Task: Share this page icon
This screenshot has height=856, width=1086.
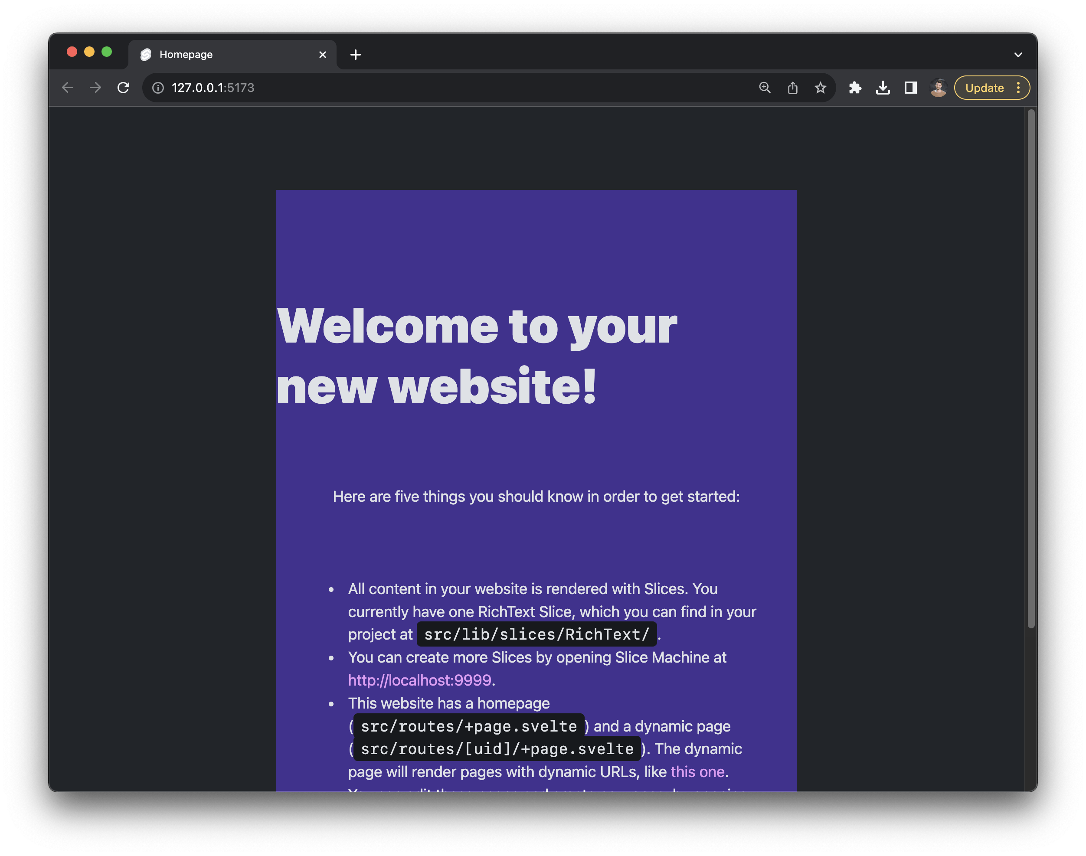Action: pos(792,88)
